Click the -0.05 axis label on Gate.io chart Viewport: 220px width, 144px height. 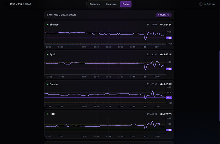point(170,103)
